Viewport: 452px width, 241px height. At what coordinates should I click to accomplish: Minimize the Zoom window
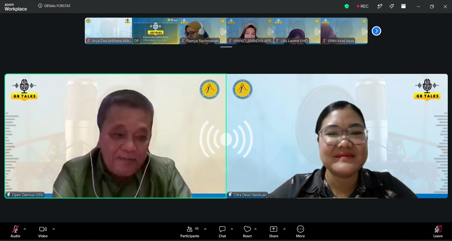pos(418,6)
